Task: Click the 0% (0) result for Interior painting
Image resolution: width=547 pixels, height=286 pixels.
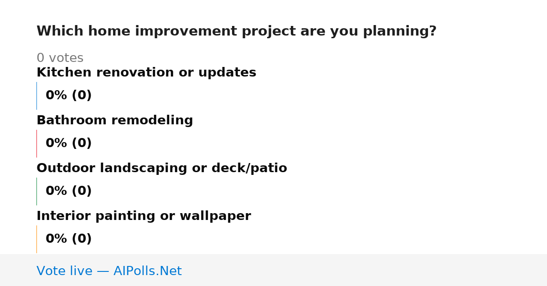Action: click(x=69, y=239)
